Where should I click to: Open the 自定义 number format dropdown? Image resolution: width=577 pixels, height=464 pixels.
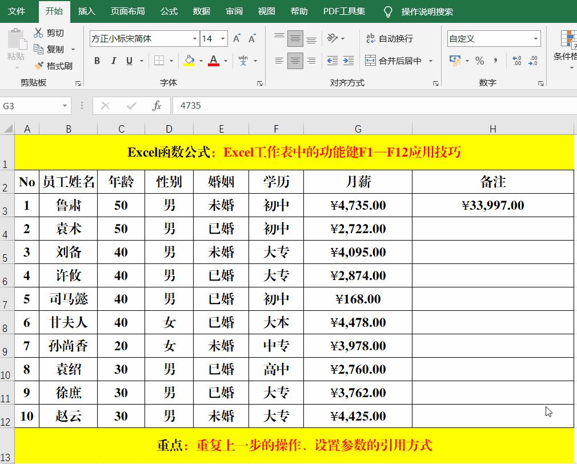(535, 38)
